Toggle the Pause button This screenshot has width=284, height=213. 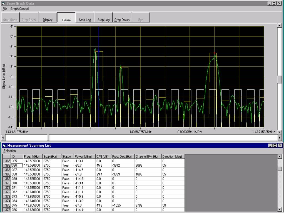click(66, 17)
